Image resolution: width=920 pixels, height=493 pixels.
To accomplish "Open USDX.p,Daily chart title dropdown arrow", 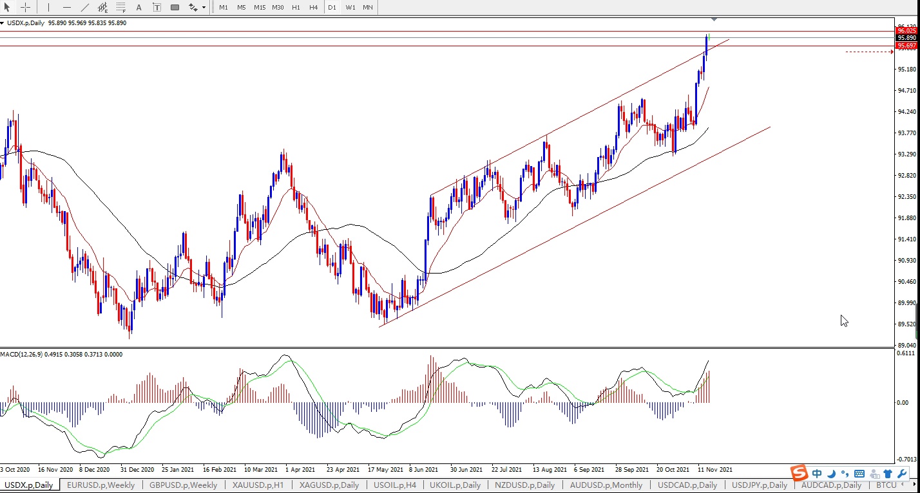I will click(3, 23).
